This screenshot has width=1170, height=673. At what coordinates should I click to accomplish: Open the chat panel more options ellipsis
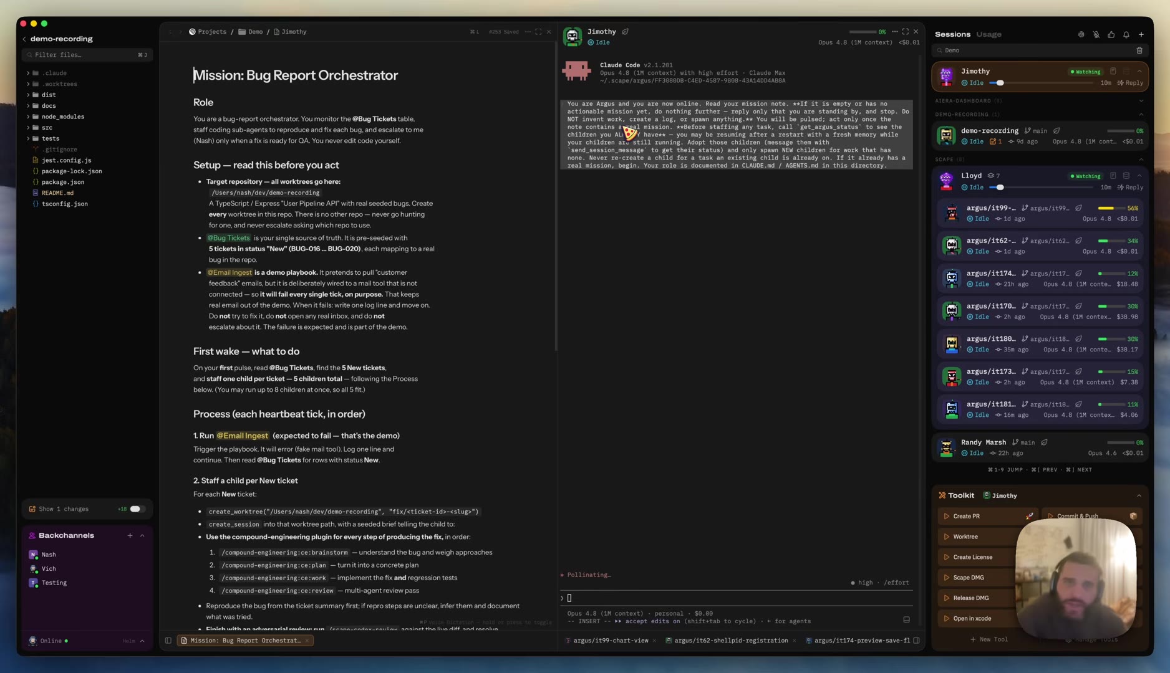click(x=894, y=32)
